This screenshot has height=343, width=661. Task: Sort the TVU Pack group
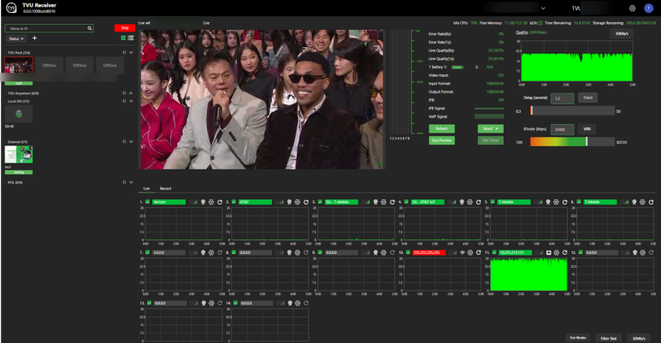pyautogui.click(x=124, y=52)
